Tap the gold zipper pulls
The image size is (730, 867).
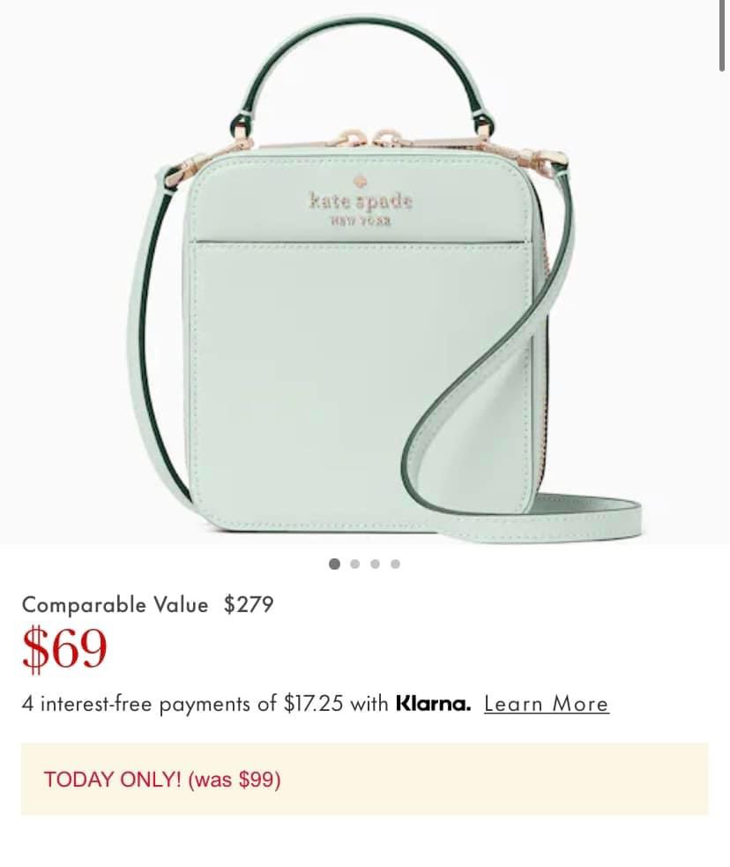[366, 138]
